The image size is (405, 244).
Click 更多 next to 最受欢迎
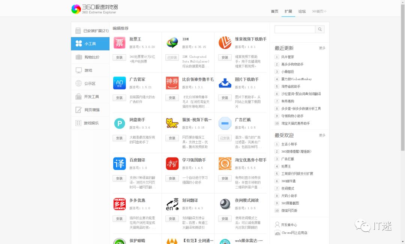click(x=322, y=135)
